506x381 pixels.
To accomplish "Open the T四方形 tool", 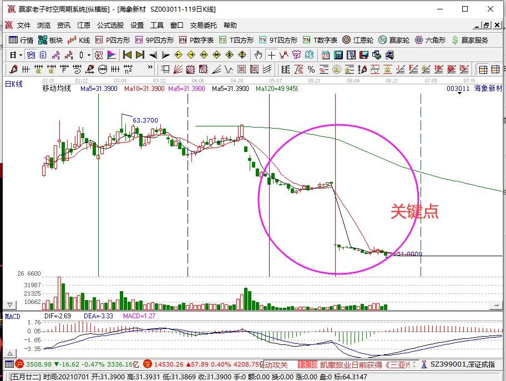I will pos(236,40).
